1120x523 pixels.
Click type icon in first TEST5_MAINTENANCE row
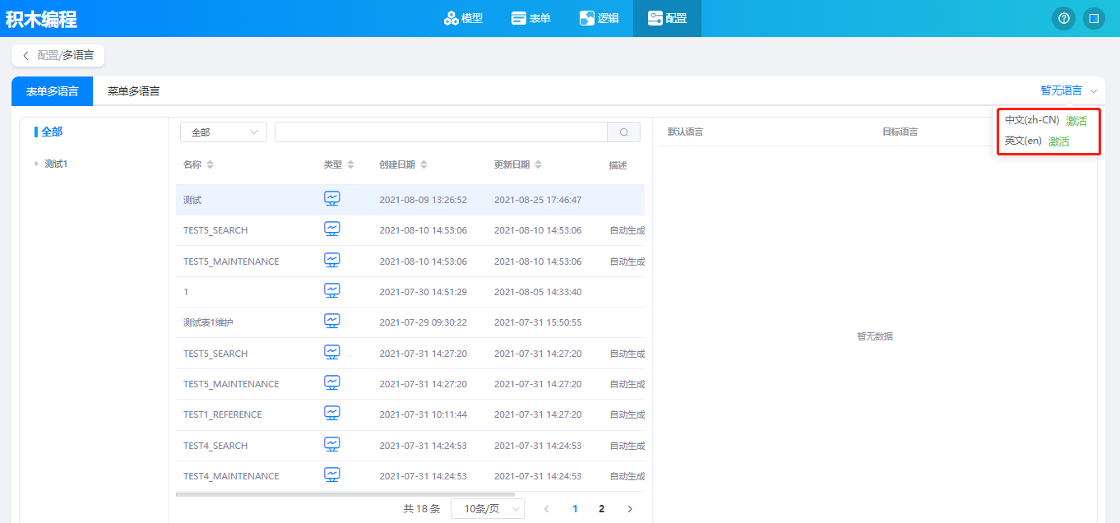331,261
